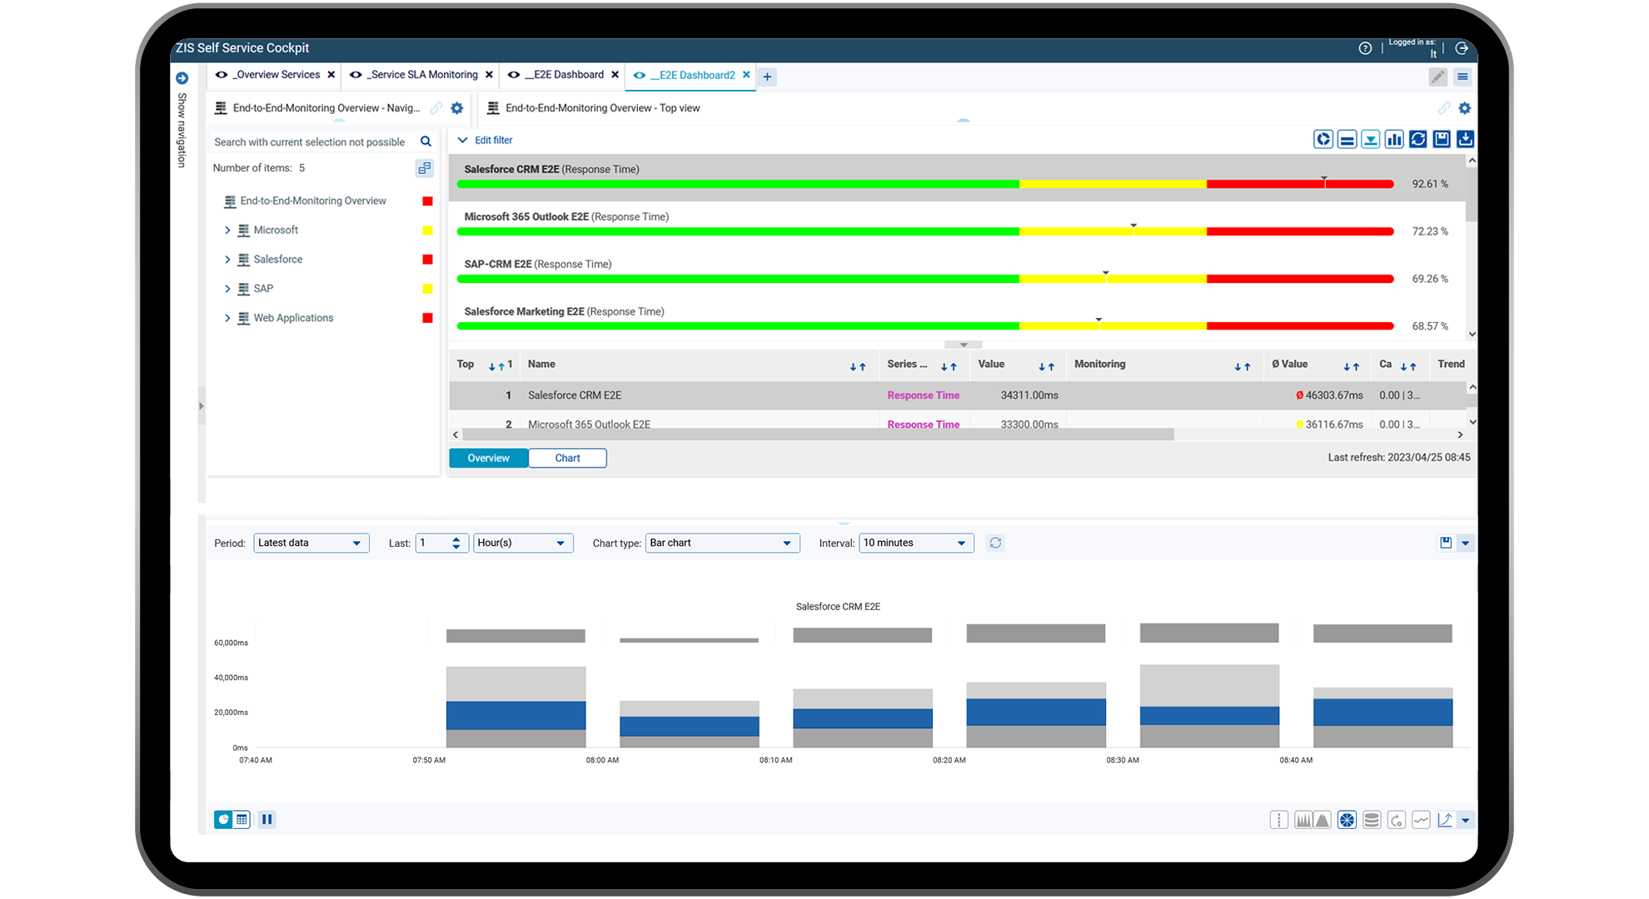Expand the Web Applications tree node
This screenshot has height=899, width=1649.
[x=227, y=318]
